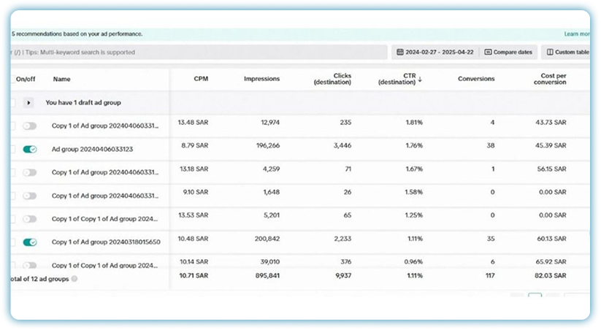Expand the draft ad group row
Screen dimensions: 601x330
click(29, 103)
